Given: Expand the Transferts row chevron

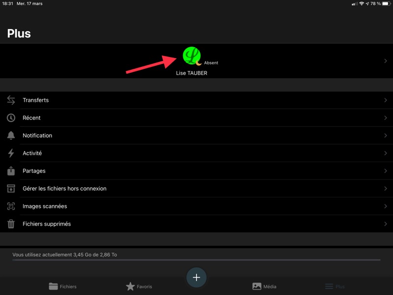Looking at the screenshot, I should [385, 100].
